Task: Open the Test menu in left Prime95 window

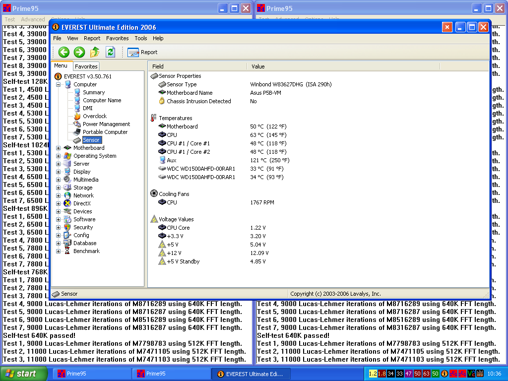Action: 10,19
